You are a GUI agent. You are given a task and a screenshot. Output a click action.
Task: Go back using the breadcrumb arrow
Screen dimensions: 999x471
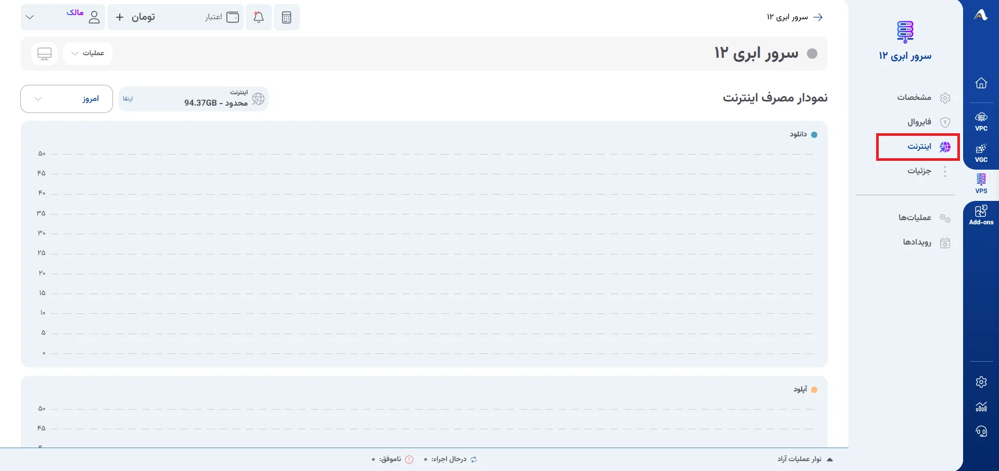point(818,17)
